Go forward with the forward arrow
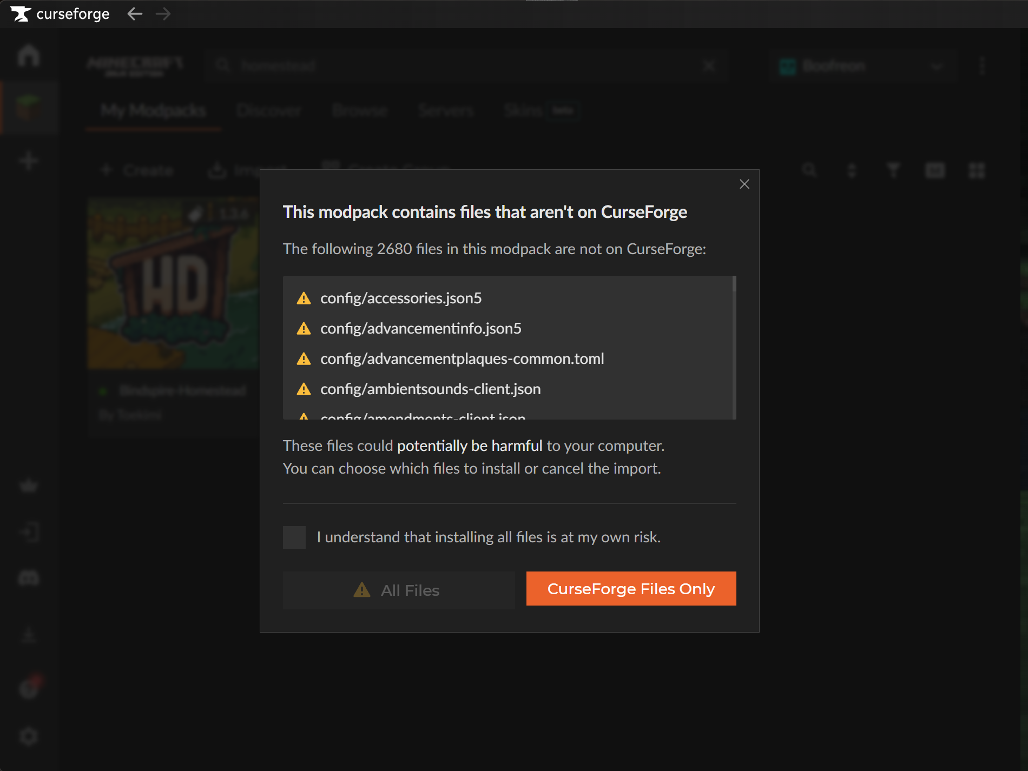 (163, 14)
